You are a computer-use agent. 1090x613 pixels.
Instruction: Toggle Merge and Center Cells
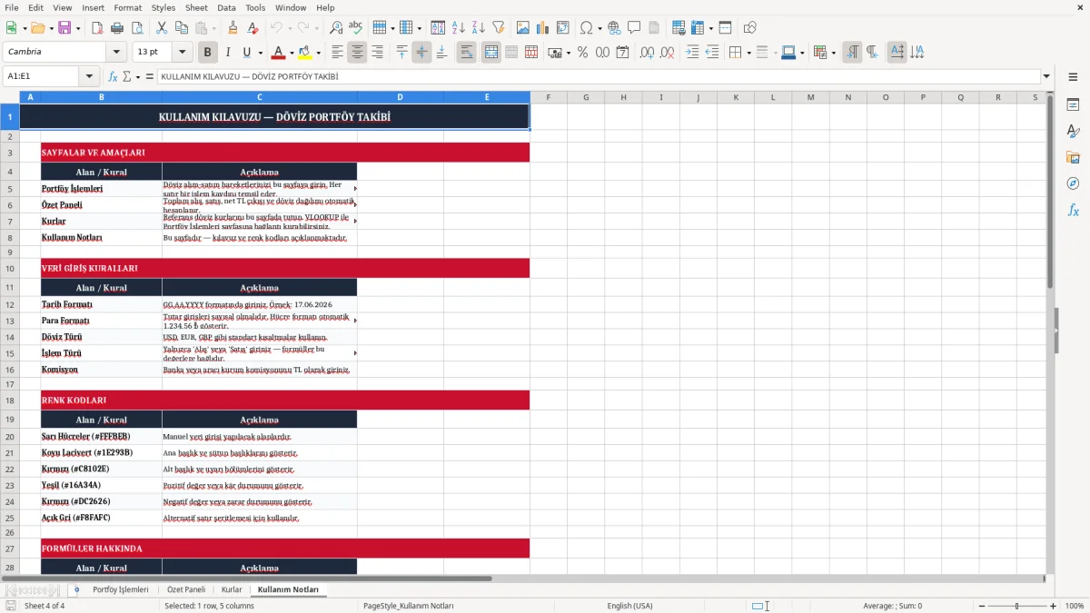[490, 53]
